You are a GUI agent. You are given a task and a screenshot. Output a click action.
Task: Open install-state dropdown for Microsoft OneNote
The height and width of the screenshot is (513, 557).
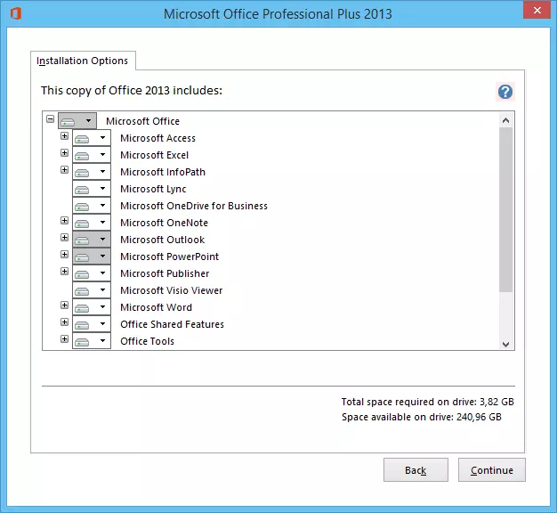point(92,223)
